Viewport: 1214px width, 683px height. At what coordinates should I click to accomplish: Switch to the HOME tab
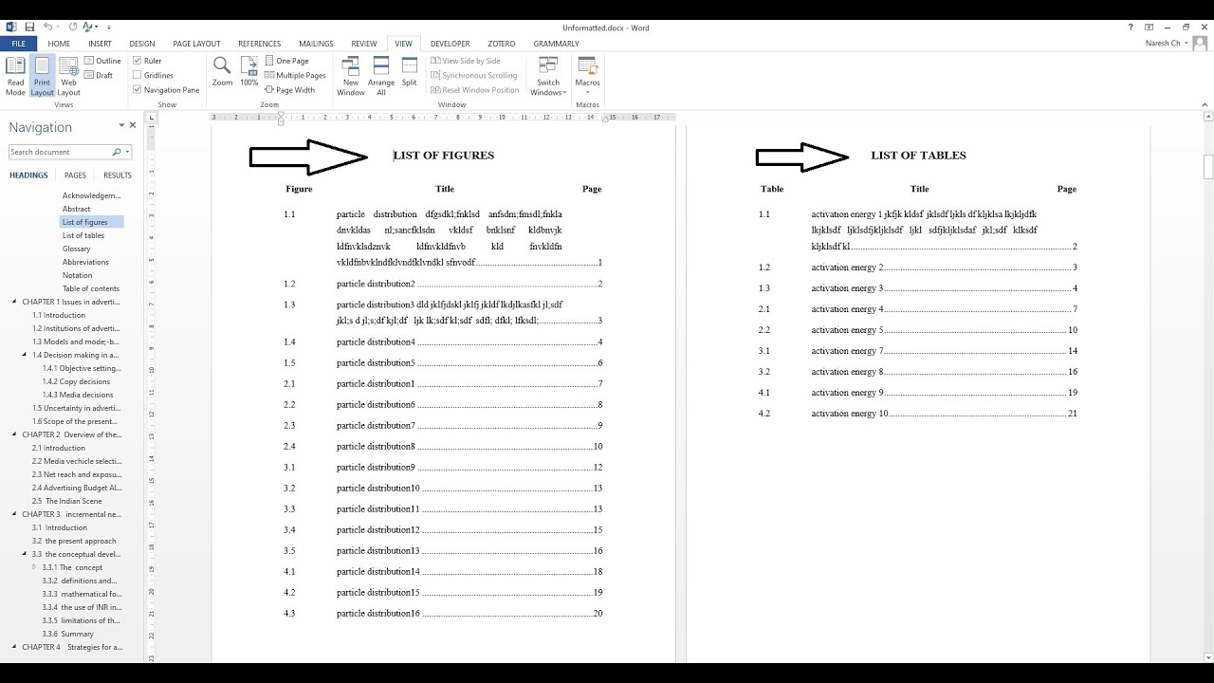click(59, 44)
